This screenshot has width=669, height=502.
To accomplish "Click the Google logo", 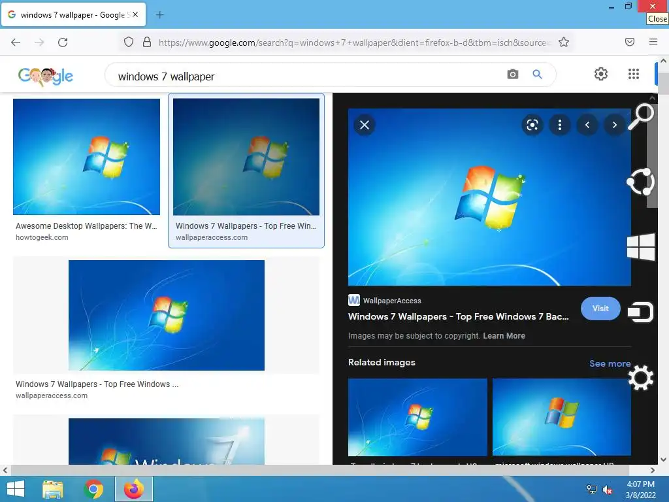I will pos(46,76).
